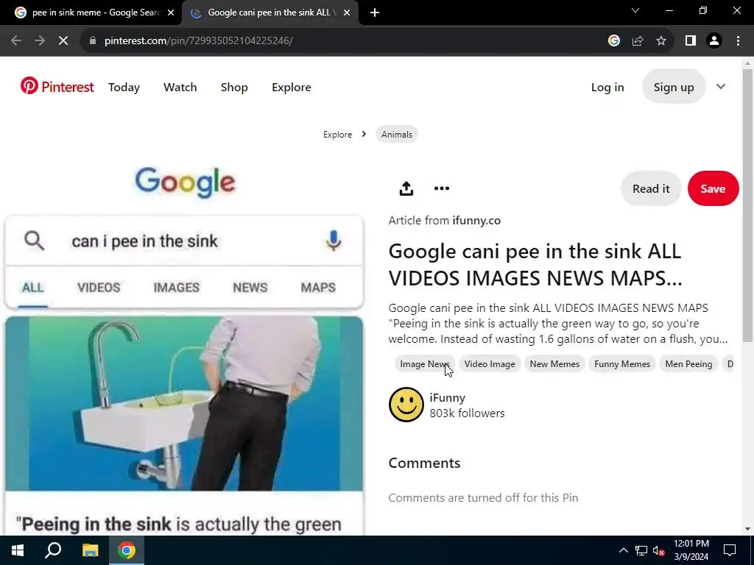The height and width of the screenshot is (565, 754).
Task: Open the Chrome three-dot menu
Action: (x=738, y=41)
